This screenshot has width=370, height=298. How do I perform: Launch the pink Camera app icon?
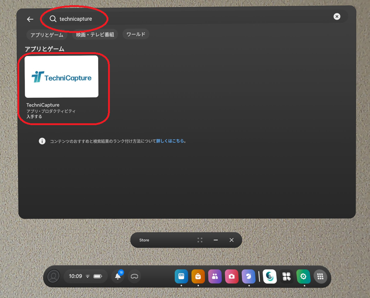pyautogui.click(x=232, y=276)
